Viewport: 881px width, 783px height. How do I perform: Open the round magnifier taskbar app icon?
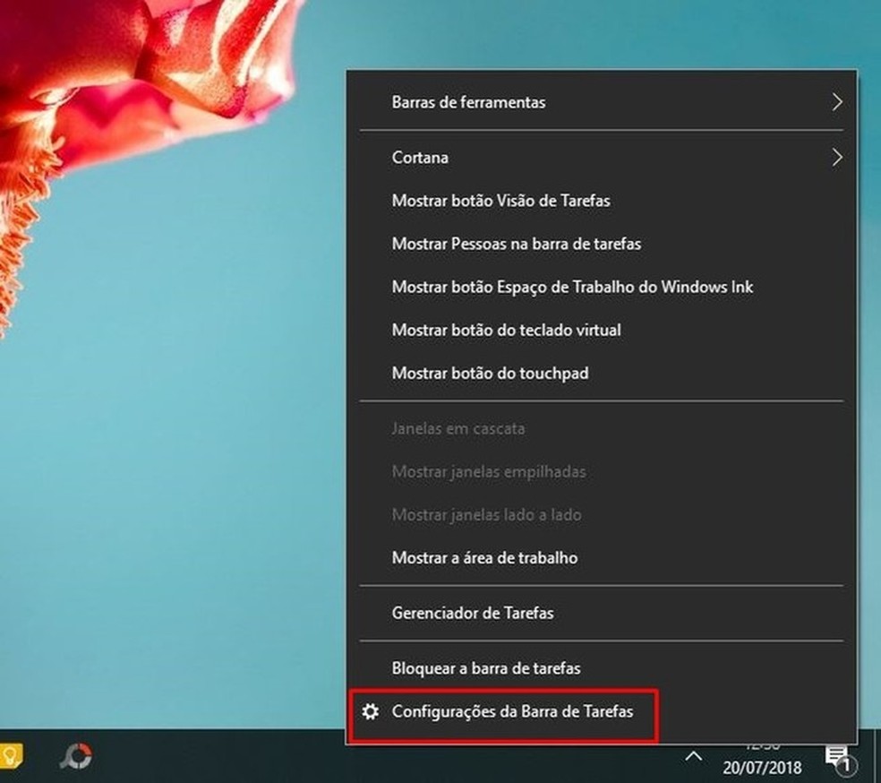tap(76, 756)
